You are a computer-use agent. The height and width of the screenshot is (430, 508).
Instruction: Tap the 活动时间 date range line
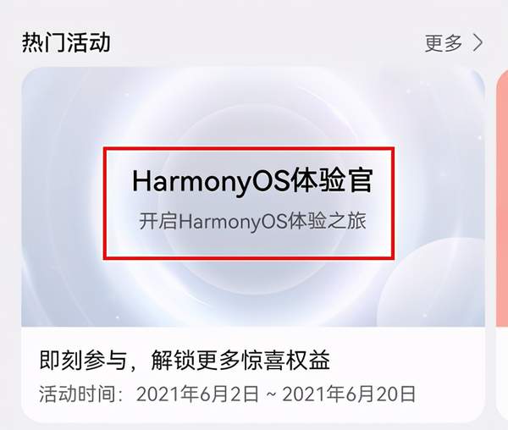tap(227, 394)
